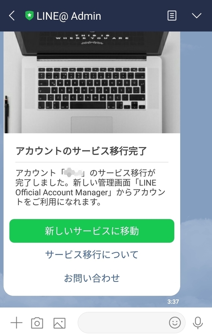Open the notes icon in header
This screenshot has height=336, width=212.
click(x=172, y=16)
